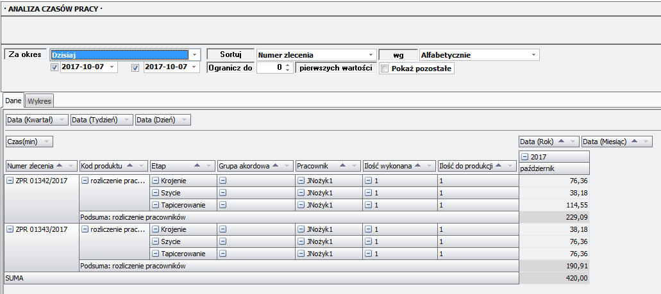Collapse the first Krojenie stage row

(155, 181)
